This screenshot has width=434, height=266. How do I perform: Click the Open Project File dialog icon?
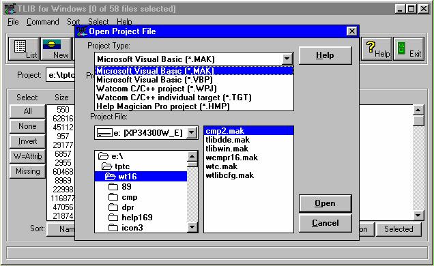82,31
